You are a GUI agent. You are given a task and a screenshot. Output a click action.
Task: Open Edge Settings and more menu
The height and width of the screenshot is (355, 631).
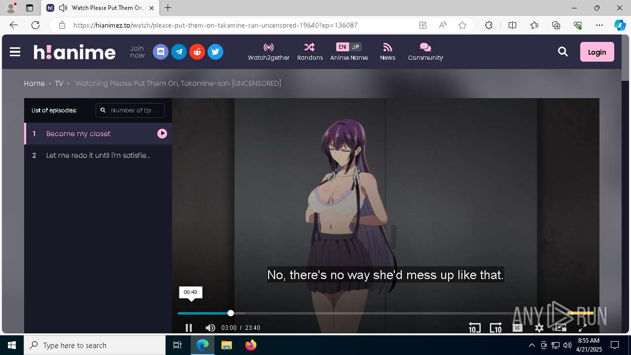click(x=599, y=25)
